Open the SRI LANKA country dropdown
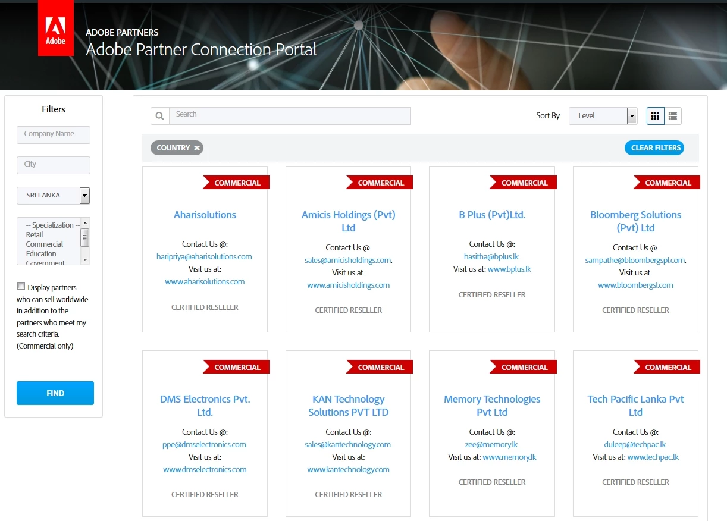 click(53, 195)
